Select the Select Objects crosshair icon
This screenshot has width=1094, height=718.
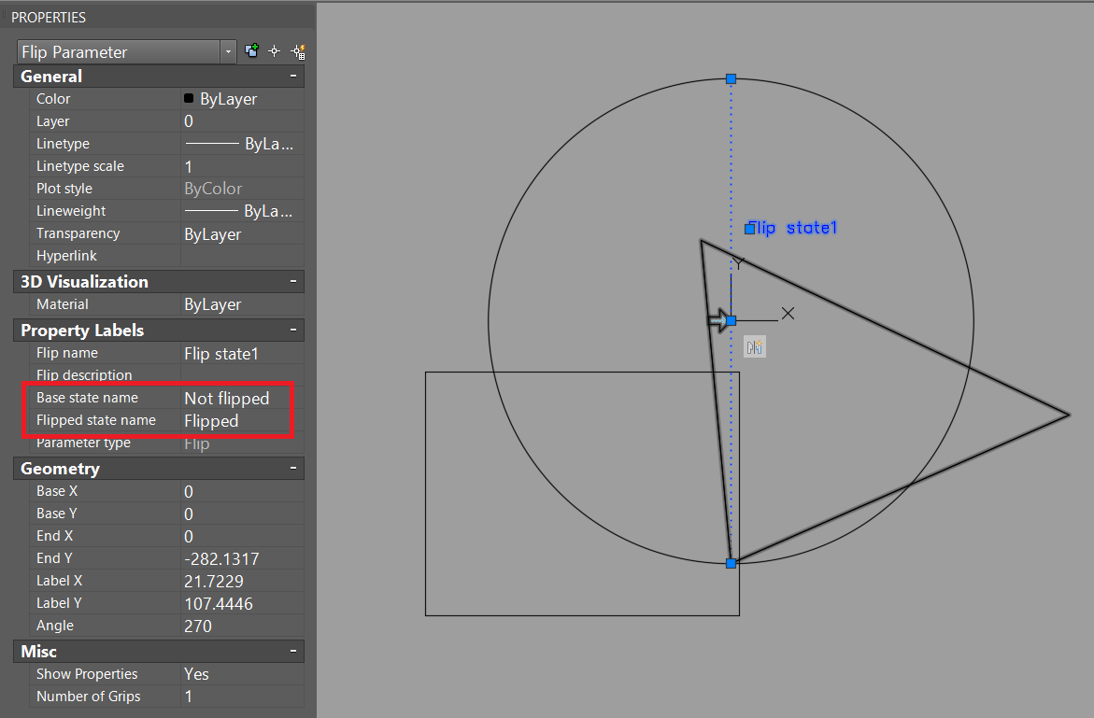[x=275, y=51]
